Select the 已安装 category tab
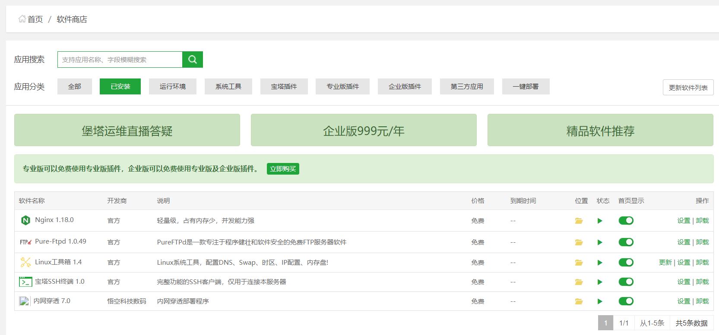This screenshot has width=719, height=335. coord(120,86)
